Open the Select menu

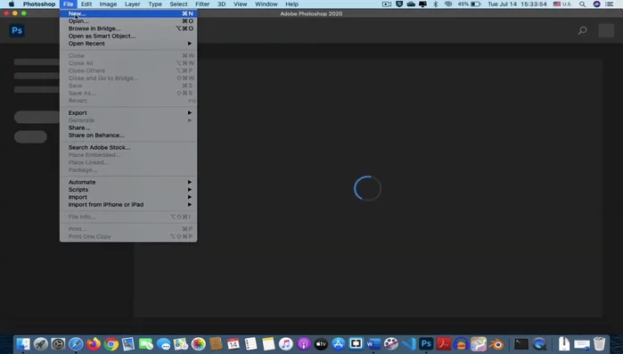(178, 4)
